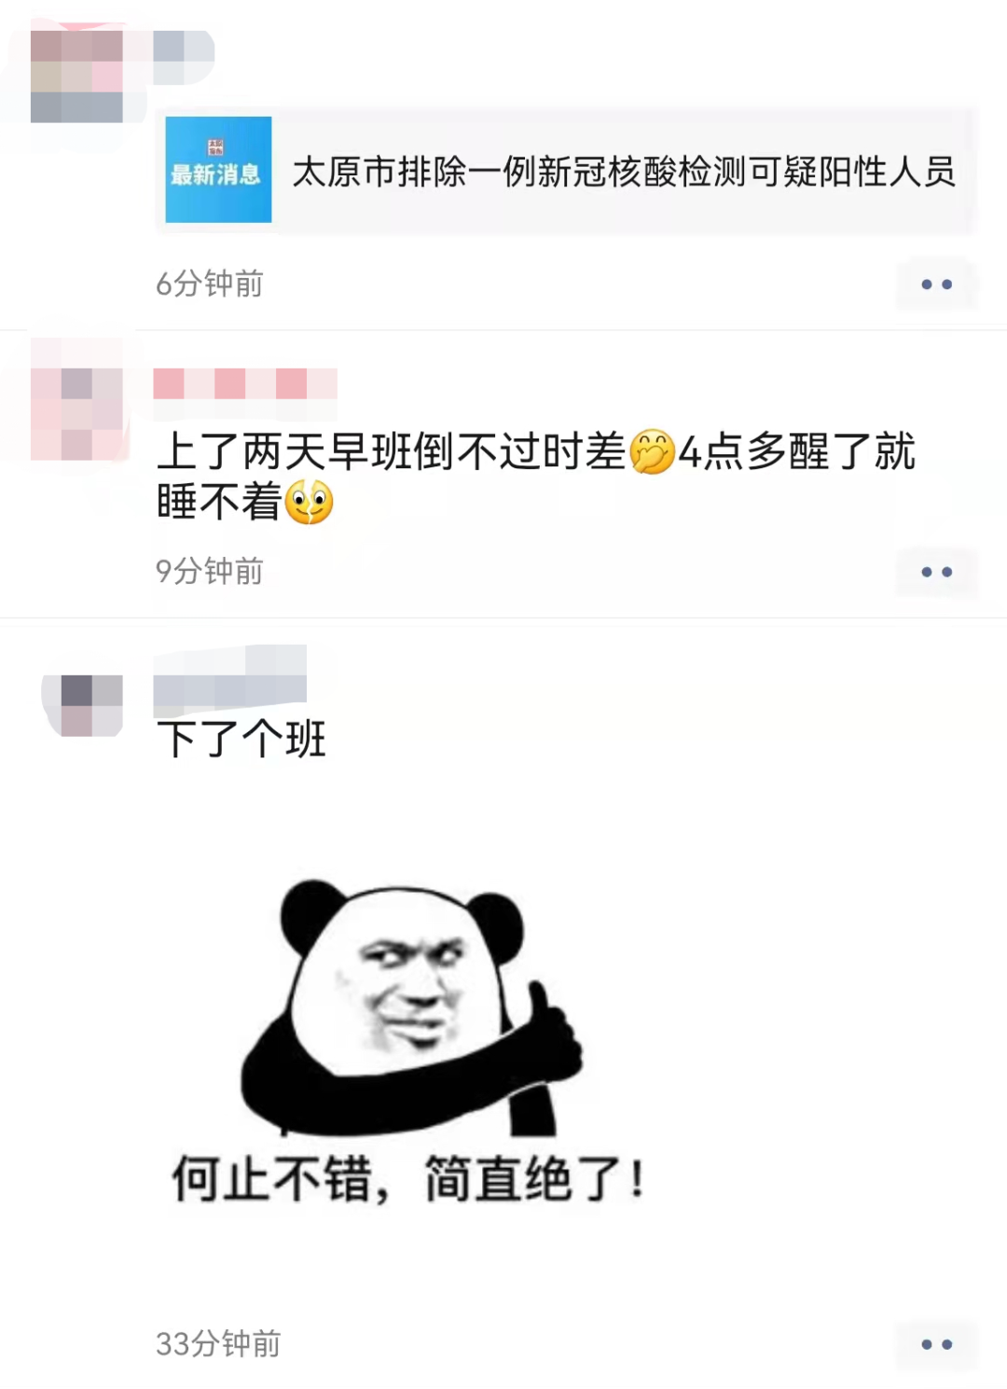The height and width of the screenshot is (1389, 1007).
Task: Click the meme caption 何止不错,简直绝了!
Action: [408, 1179]
